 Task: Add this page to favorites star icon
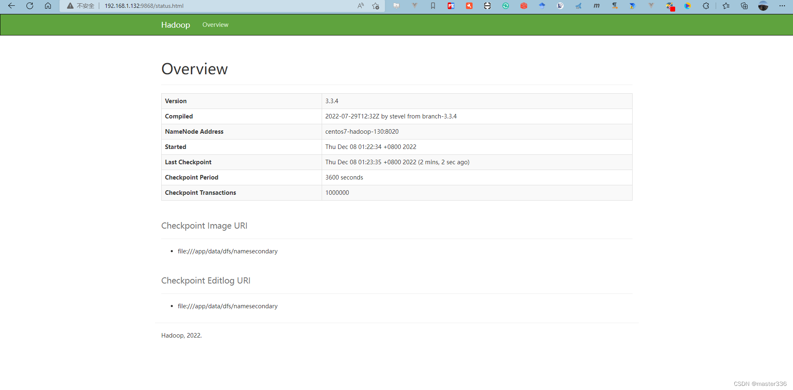[x=375, y=6]
